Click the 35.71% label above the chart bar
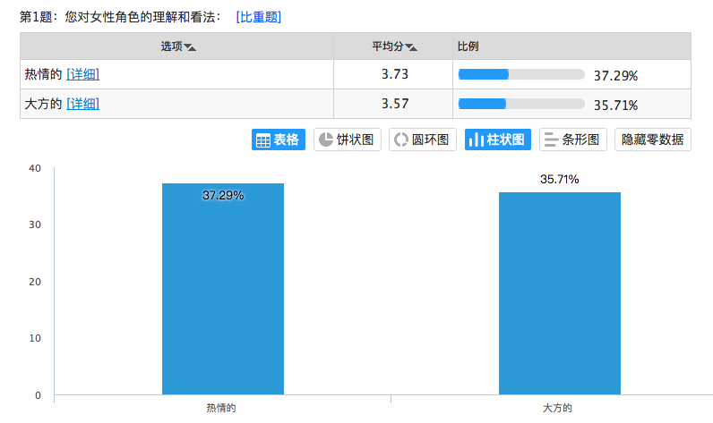Screen dimensions: 713x423 click(559, 179)
